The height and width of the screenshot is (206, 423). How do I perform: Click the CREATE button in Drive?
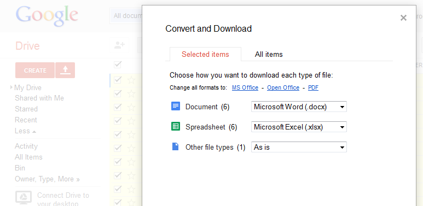tap(35, 70)
